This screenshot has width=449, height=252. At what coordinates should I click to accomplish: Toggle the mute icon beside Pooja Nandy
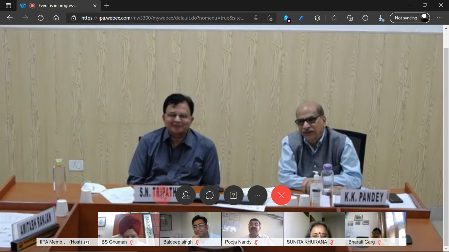point(256,242)
